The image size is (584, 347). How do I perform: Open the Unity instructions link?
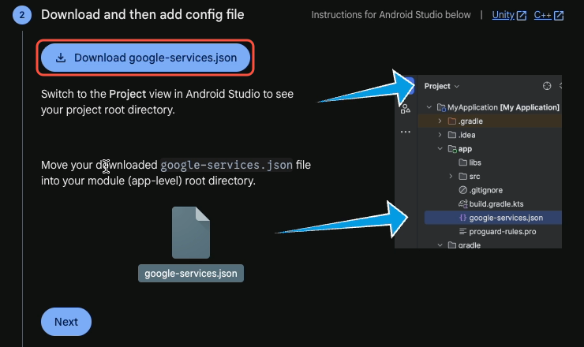click(503, 15)
